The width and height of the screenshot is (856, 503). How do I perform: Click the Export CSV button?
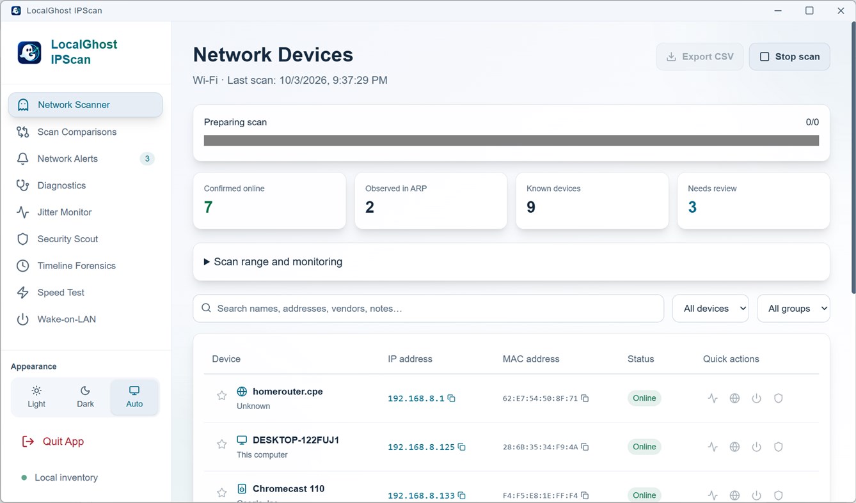[700, 56]
